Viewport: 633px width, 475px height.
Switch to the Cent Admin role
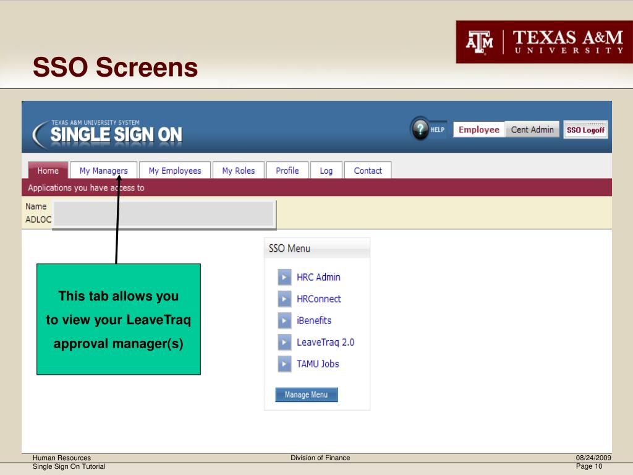click(532, 130)
